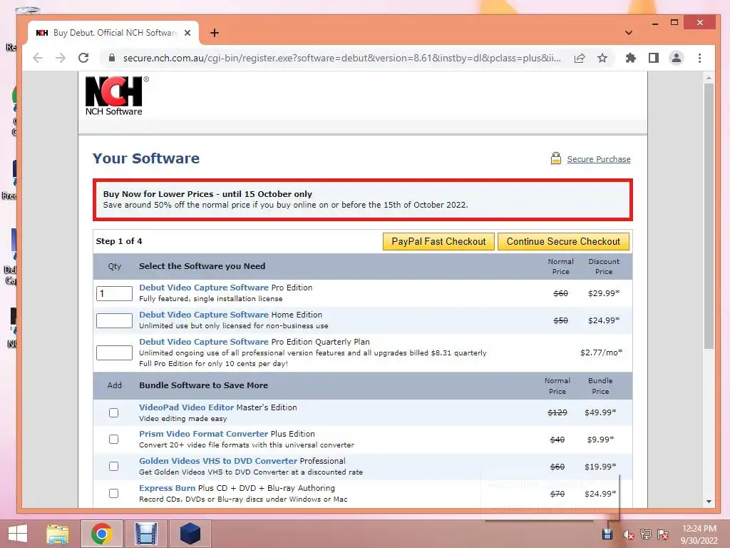
Task: Go back to the previous page
Action: 38,58
